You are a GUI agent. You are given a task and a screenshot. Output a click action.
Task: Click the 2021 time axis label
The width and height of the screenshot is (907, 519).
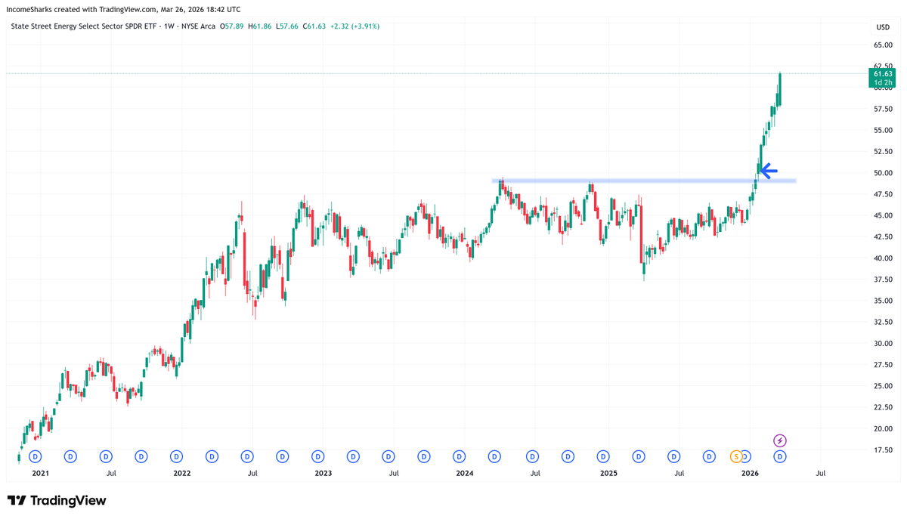[x=40, y=474]
